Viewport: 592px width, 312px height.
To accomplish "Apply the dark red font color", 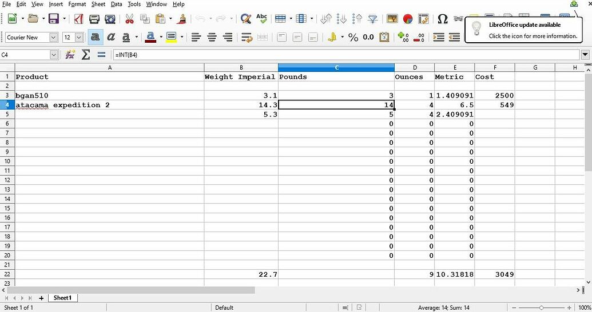I will click(150, 37).
